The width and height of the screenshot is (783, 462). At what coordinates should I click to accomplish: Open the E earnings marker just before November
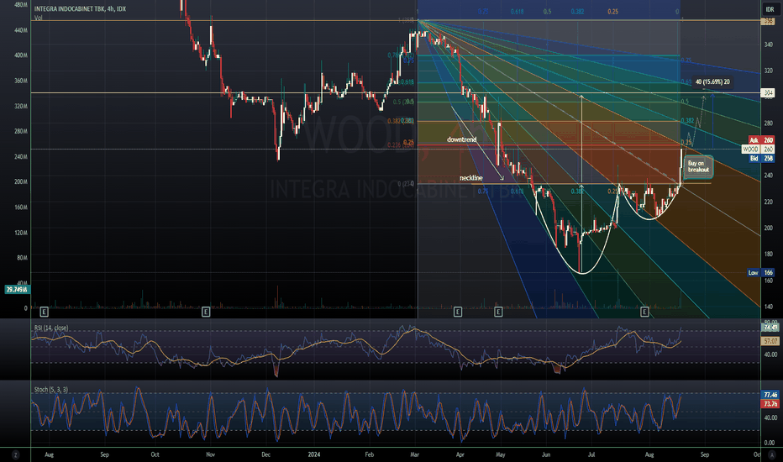click(x=206, y=312)
